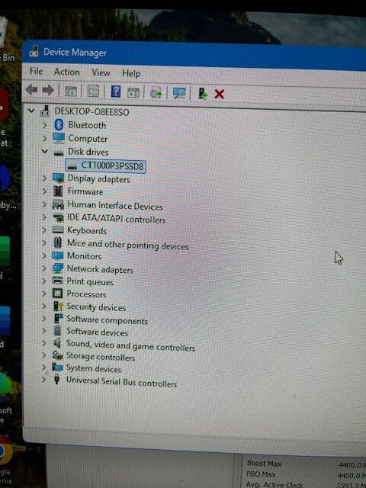Image resolution: width=366 pixels, height=488 pixels.
Task: Click the Security devices key icon
Action: point(58,307)
